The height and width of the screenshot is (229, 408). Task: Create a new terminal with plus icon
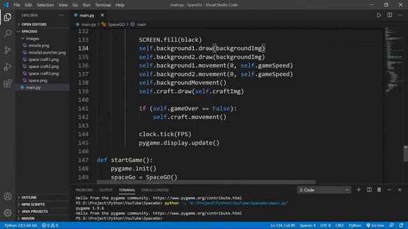click(358, 190)
